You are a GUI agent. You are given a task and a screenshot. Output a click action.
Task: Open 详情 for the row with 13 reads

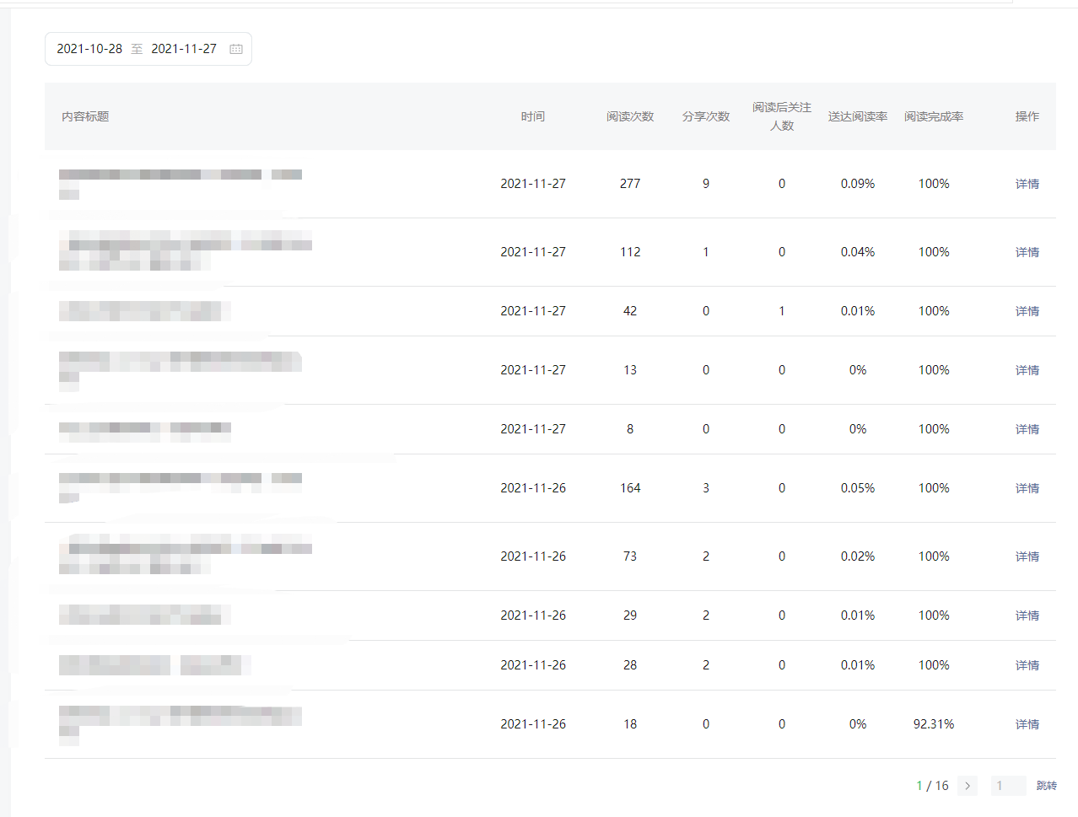pos(1027,370)
